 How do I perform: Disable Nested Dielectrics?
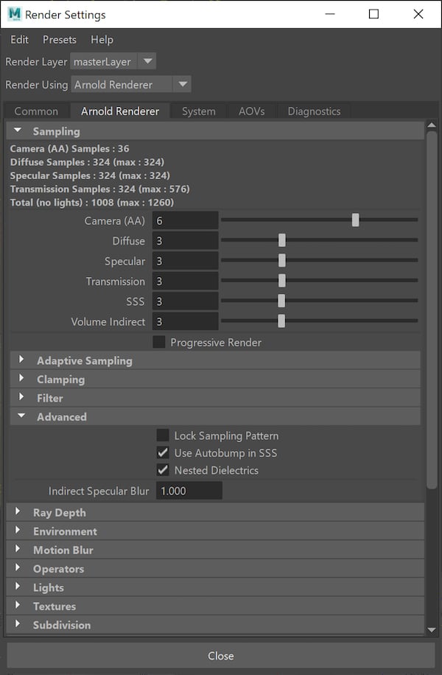tap(163, 469)
